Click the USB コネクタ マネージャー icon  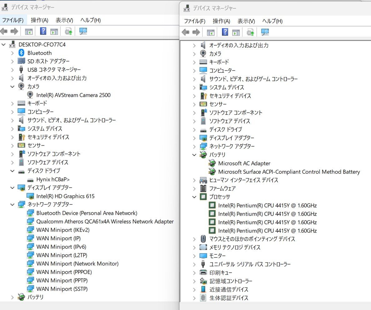[x=21, y=70]
